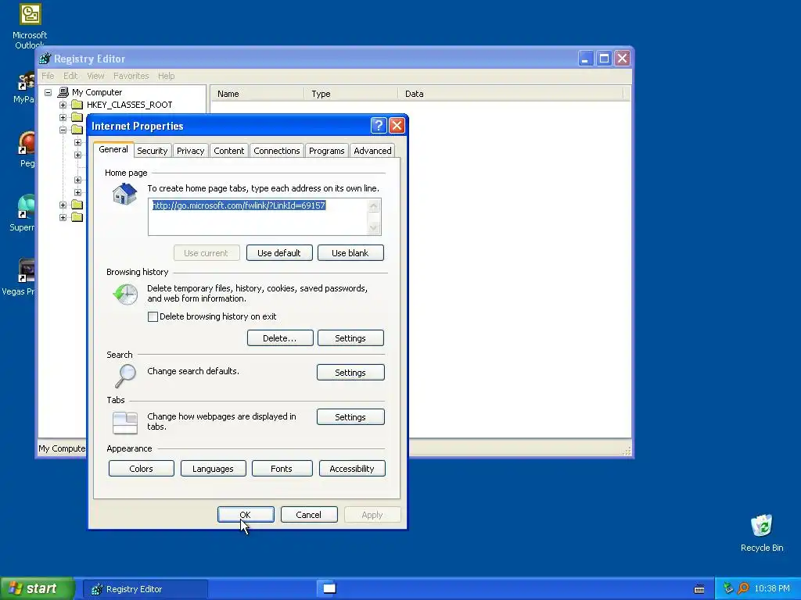The width and height of the screenshot is (801, 600).
Task: Collapse the My Computer tree node
Action: [x=48, y=92]
